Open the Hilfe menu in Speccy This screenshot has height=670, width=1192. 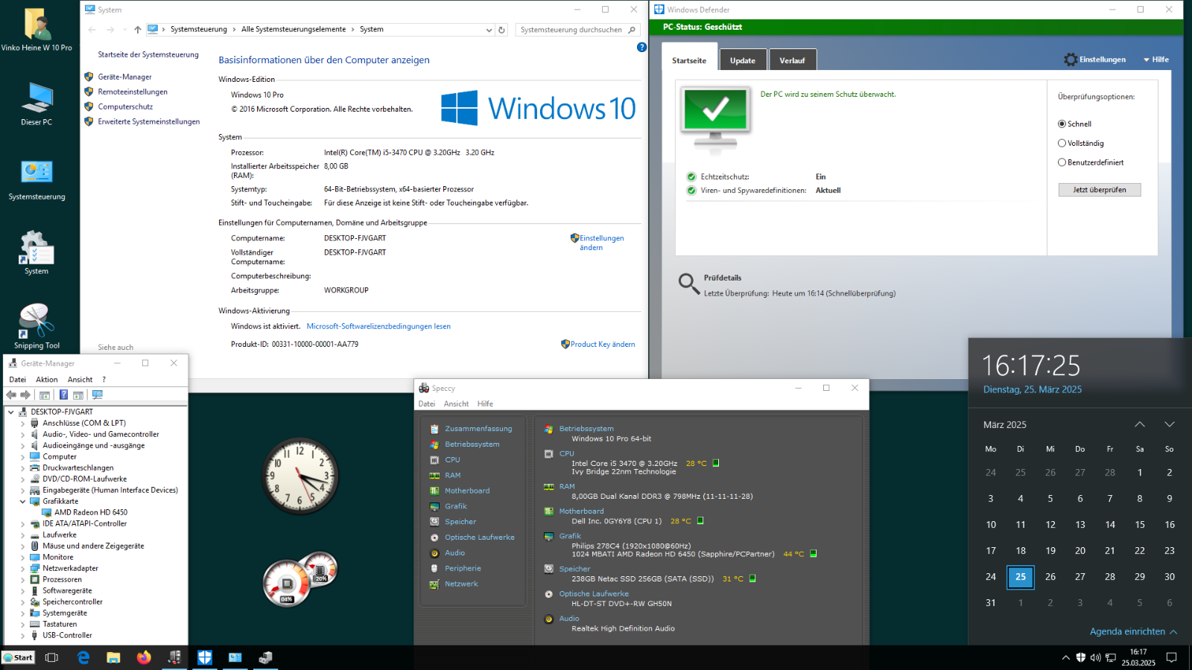485,404
